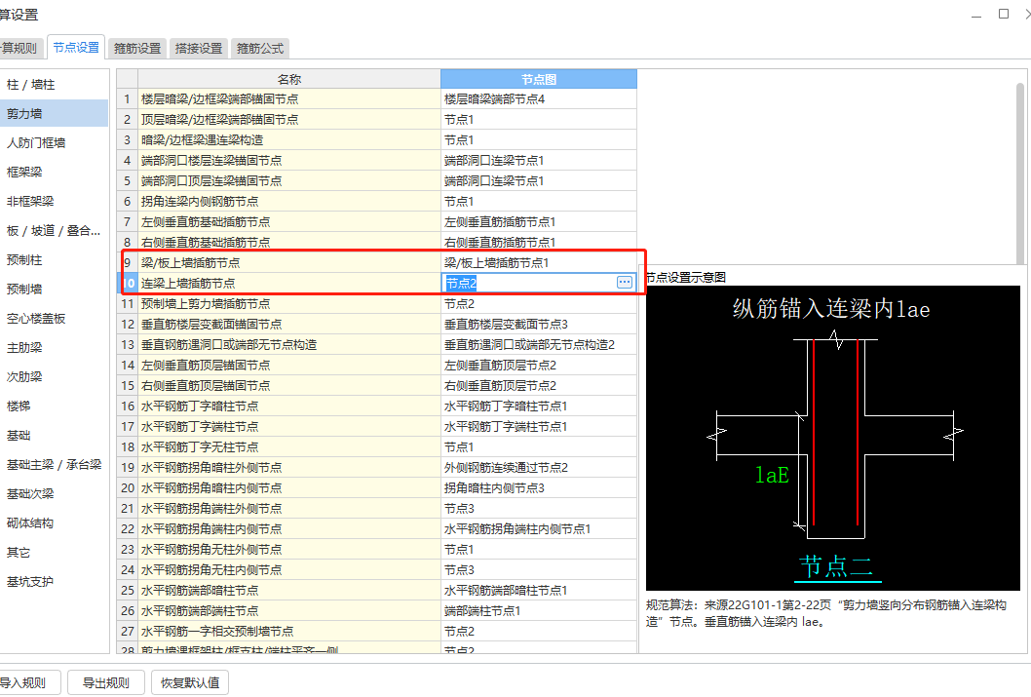The height and width of the screenshot is (697, 1031).
Task: Open the ellipsis picker in 节点2 cell
Action: pyautogui.click(x=624, y=283)
